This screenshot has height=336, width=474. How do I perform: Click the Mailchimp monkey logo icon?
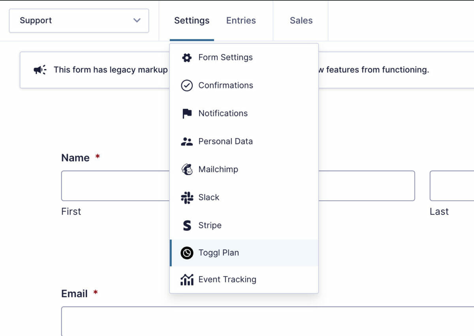click(x=186, y=170)
